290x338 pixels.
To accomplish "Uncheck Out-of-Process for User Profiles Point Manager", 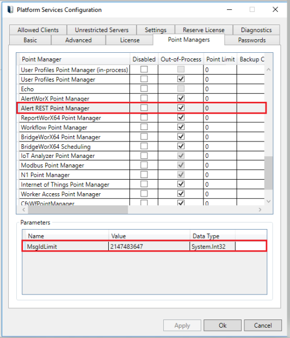I will click(181, 79).
